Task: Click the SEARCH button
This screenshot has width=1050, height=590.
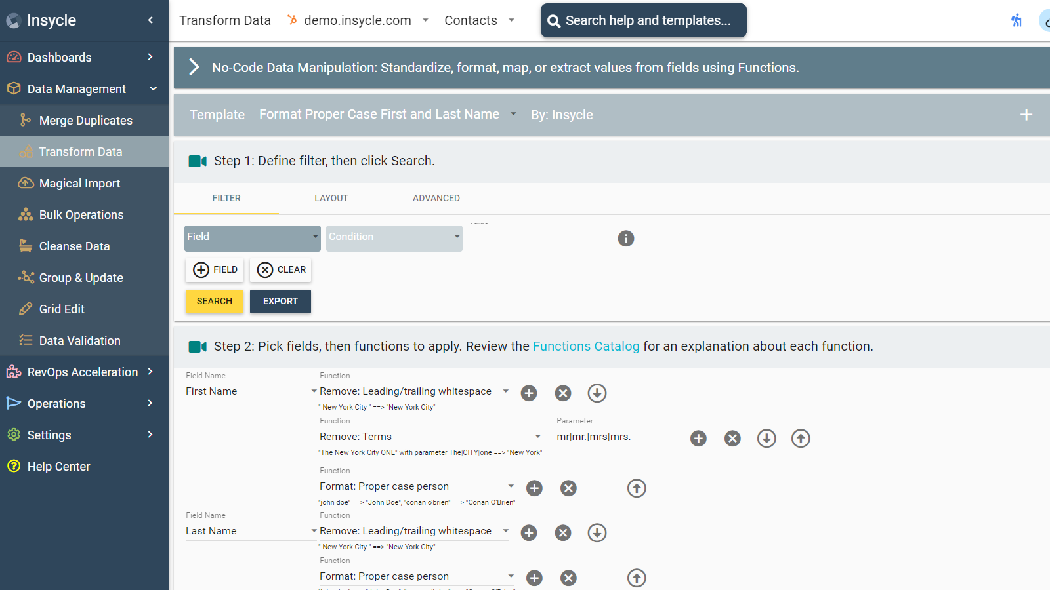Action: point(214,301)
